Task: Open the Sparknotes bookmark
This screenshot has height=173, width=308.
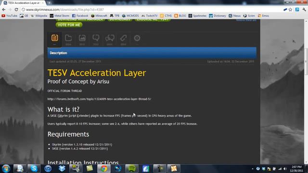Action: click(197, 16)
